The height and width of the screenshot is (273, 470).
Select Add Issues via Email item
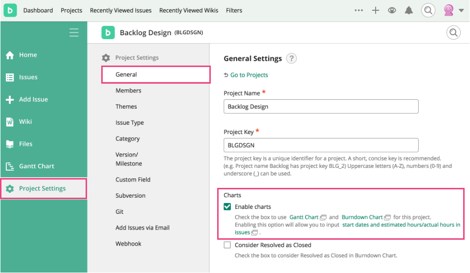(x=142, y=227)
